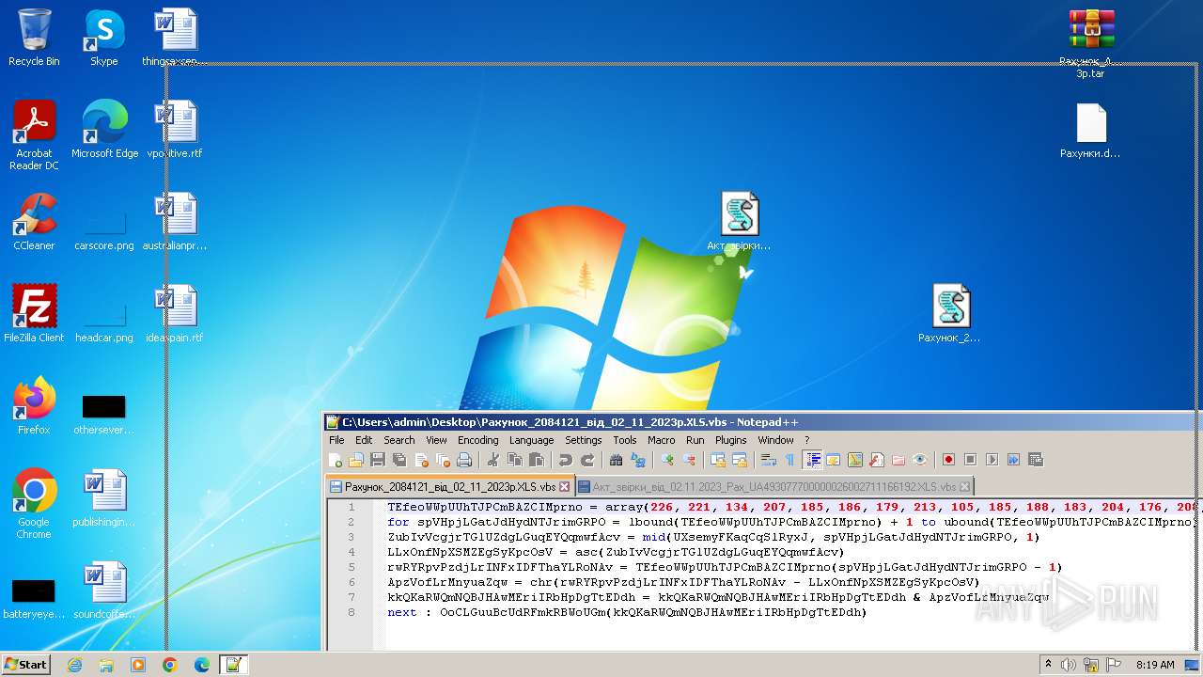Select the Acrobat Reader DC desktop icon

coord(34,135)
